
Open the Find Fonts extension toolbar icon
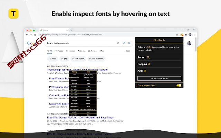(182, 34)
